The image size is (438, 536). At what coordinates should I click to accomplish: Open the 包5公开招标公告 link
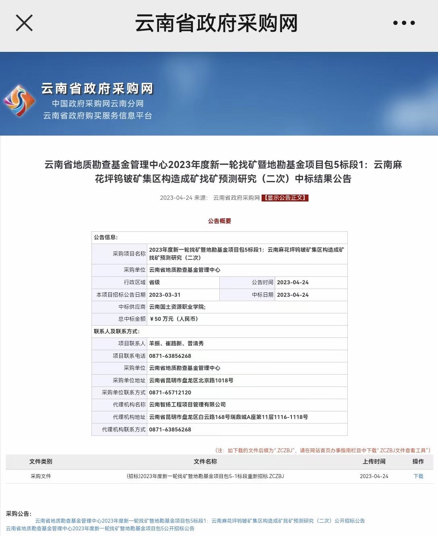[100, 528]
